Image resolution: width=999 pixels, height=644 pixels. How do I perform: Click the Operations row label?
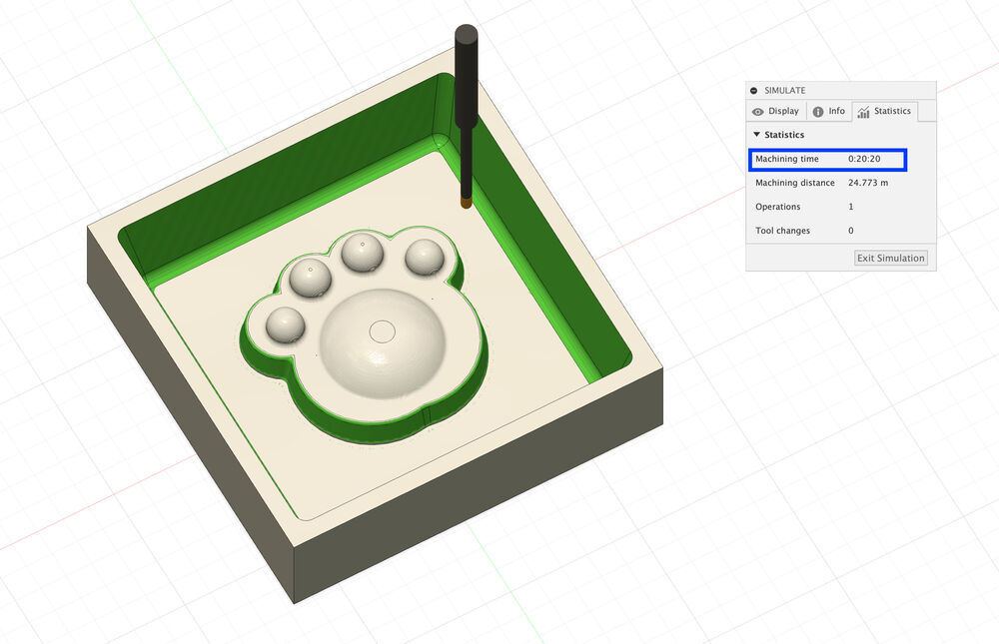(x=777, y=207)
